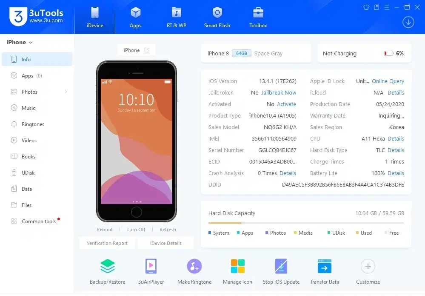
Task: Click the Not Charging status text
Action: coord(339,53)
